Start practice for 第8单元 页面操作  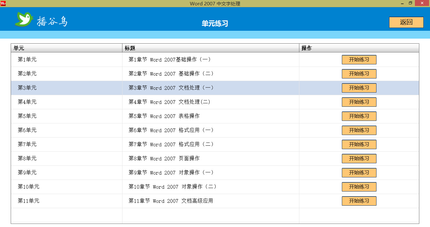(359, 159)
